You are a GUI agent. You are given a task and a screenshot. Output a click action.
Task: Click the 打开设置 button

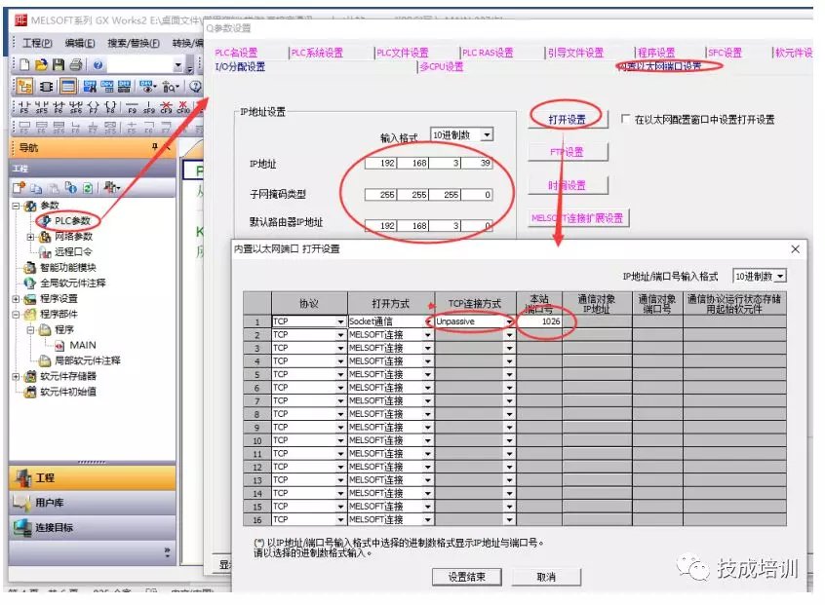[x=567, y=119]
